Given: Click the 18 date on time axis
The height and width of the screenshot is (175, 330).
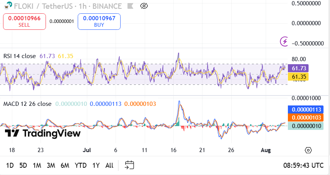Looking at the screenshot, I should pyautogui.click(x=12, y=150).
